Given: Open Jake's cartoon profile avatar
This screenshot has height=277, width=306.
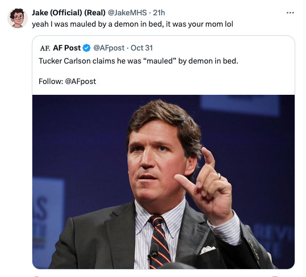Looking at the screenshot, I should [x=18, y=18].
